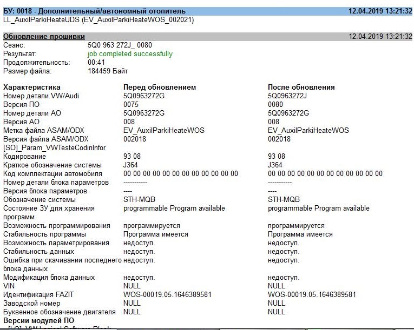
Task: Click the 'Сеанс:' label
Action: point(14,45)
